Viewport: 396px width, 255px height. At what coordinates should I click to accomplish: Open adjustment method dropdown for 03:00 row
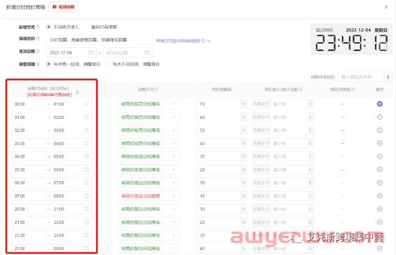coord(148,143)
